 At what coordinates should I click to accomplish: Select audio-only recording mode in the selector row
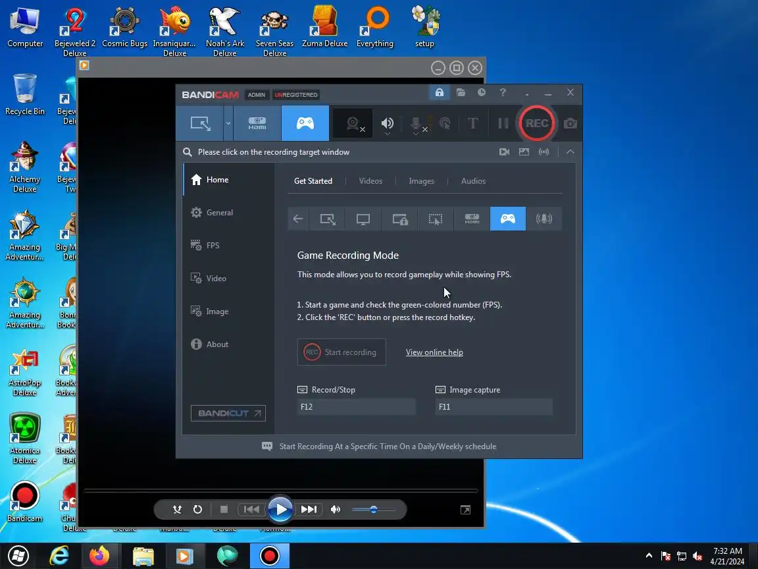(544, 219)
